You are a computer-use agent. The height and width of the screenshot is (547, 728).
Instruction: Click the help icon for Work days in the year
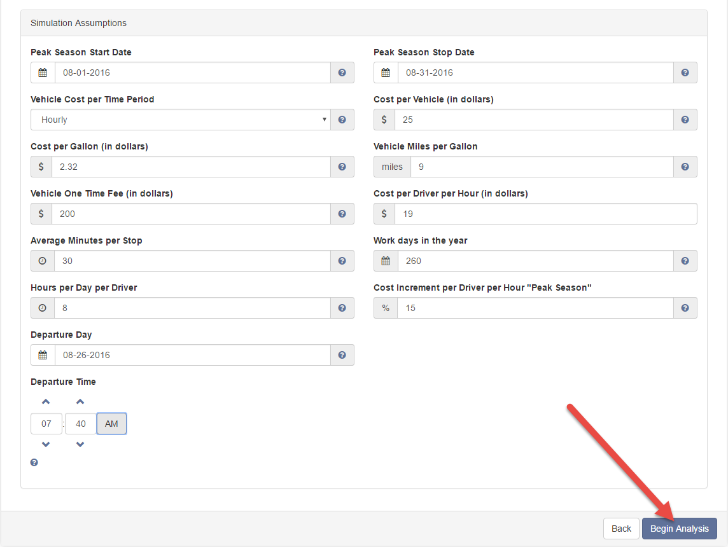(x=685, y=260)
